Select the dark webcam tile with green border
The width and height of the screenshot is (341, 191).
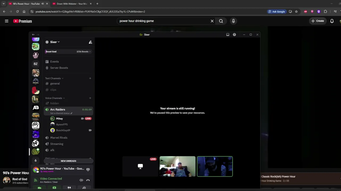click(x=215, y=167)
